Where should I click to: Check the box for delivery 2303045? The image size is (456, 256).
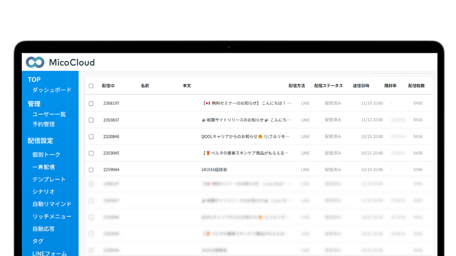click(91, 153)
